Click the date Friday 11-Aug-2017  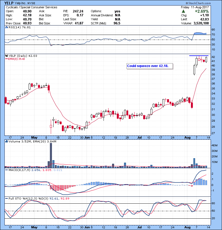pyautogui.click(x=195, y=7)
